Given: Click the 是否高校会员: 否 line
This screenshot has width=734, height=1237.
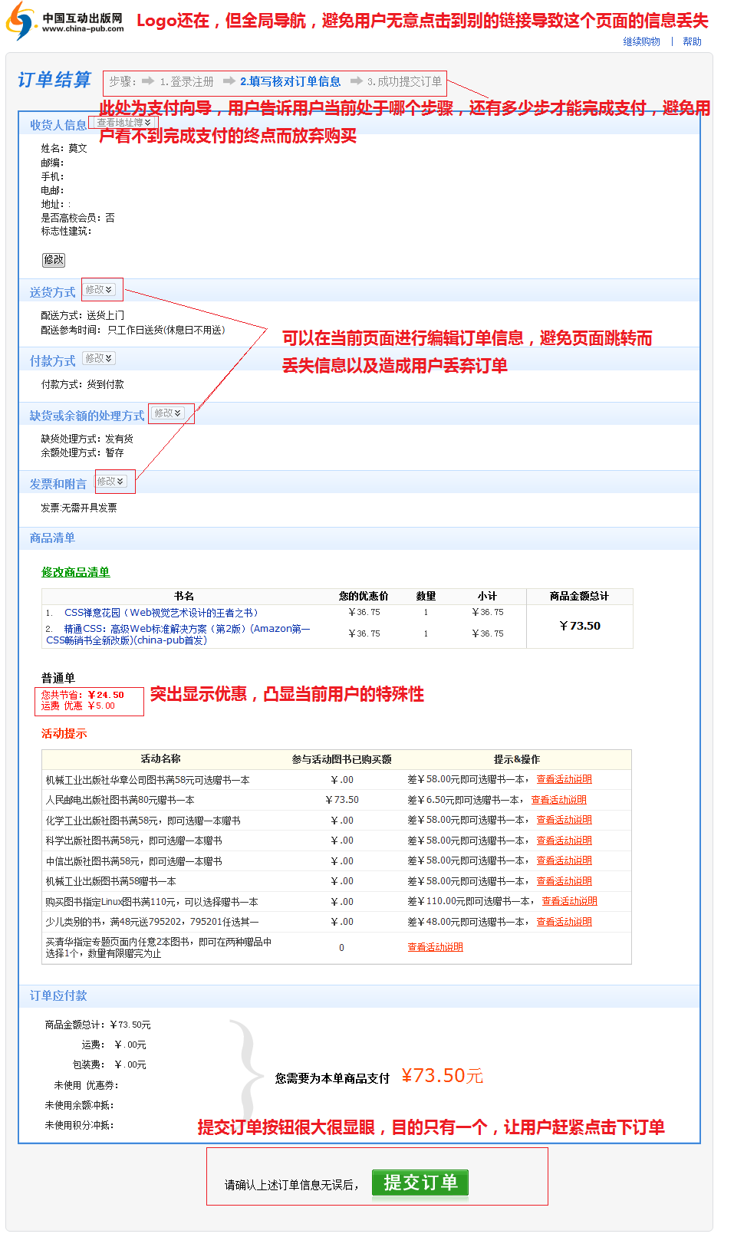Looking at the screenshot, I should point(77,218).
